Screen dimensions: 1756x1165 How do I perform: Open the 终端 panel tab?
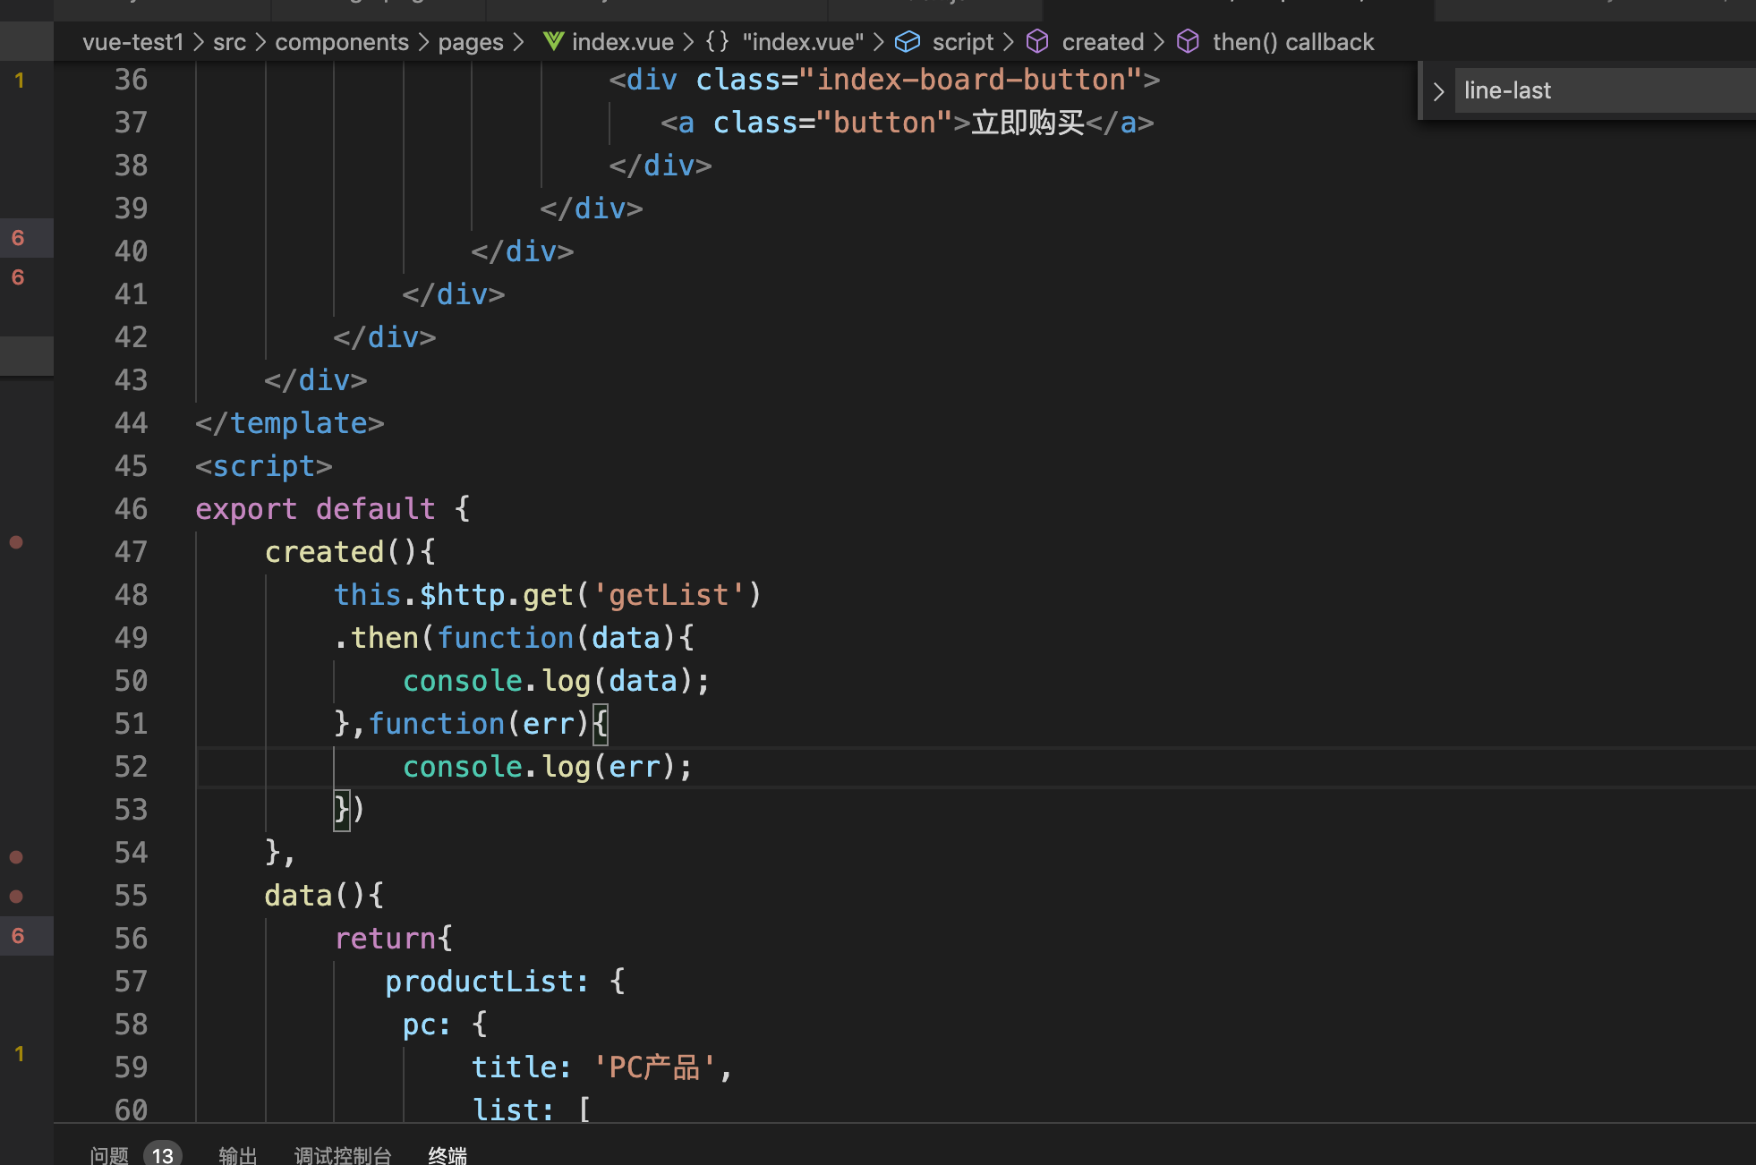click(x=447, y=1154)
